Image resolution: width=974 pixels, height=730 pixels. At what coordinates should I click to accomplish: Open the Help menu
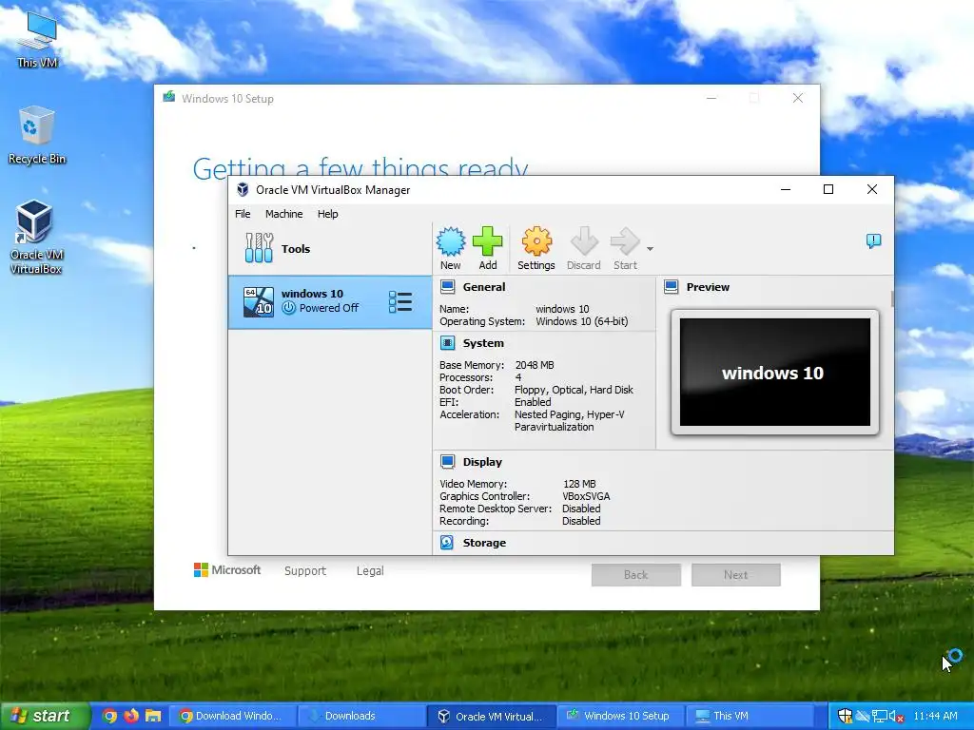(328, 214)
